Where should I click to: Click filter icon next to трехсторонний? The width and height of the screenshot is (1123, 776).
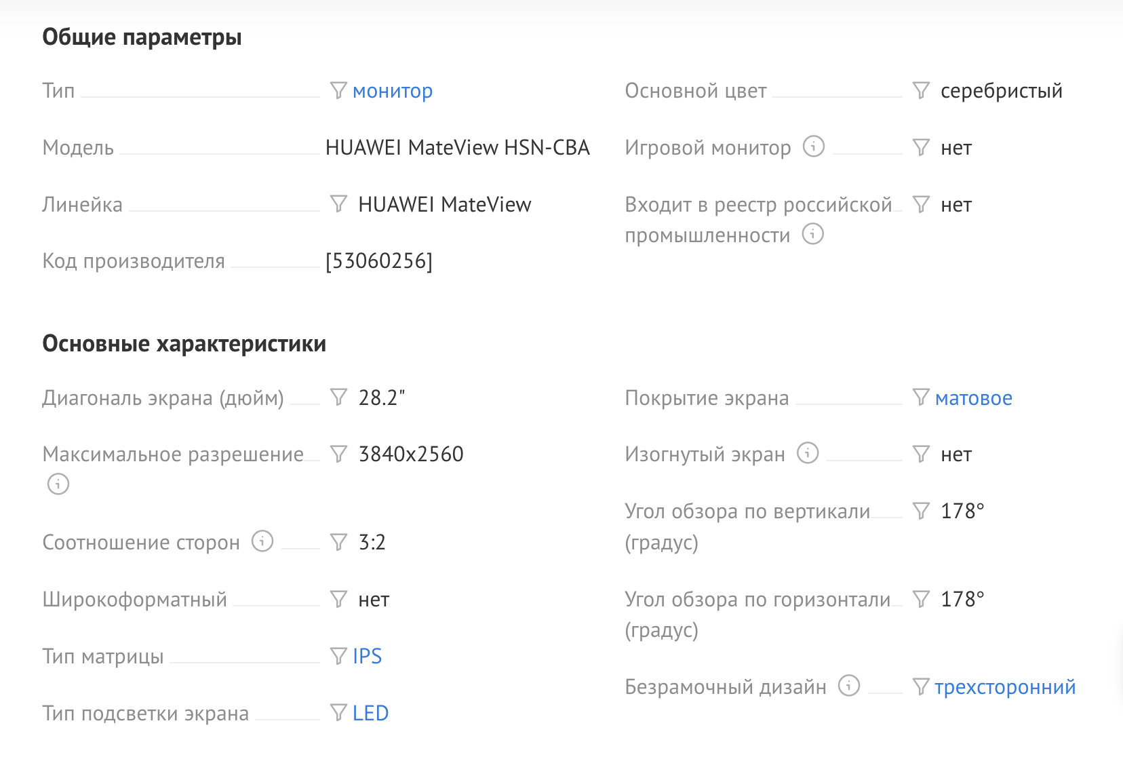921,687
